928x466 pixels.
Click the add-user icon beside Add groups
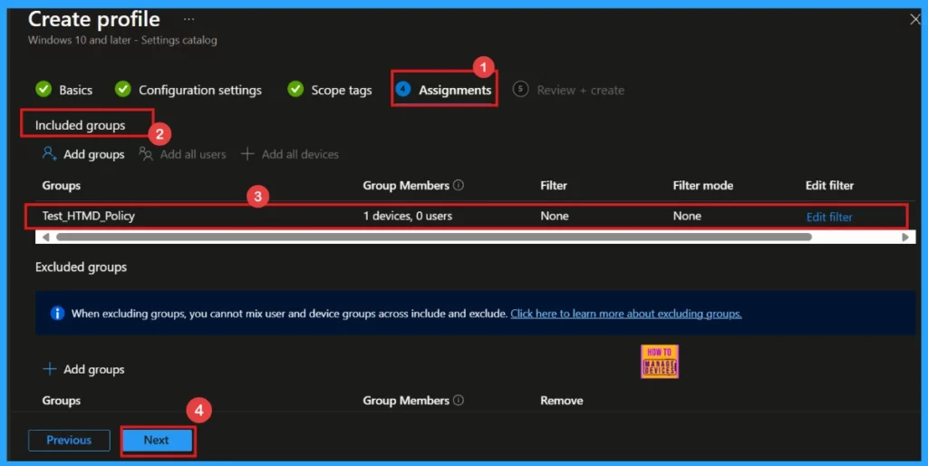point(49,154)
